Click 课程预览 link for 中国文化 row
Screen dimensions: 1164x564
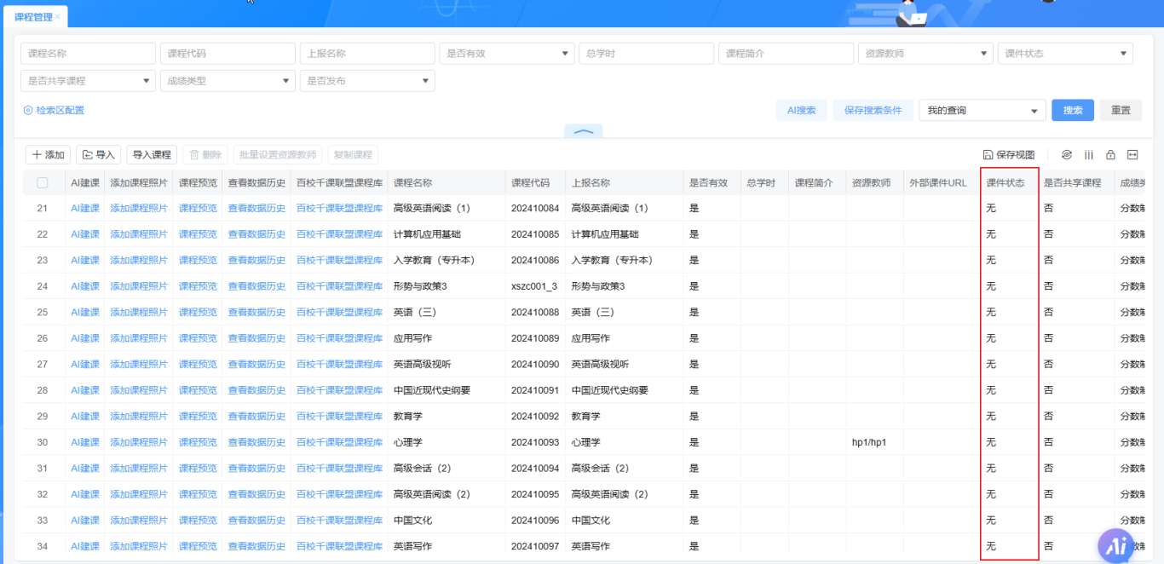click(x=198, y=521)
